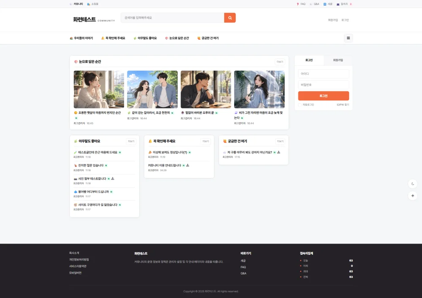Click 쇼핑몰 in the top bar
This screenshot has width=422, height=298.
coord(93,4)
